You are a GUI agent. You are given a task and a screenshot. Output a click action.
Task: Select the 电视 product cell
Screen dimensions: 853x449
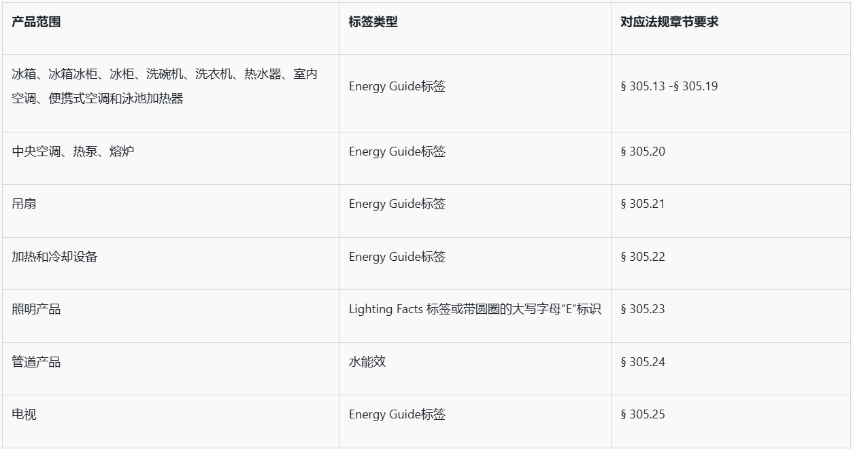(24, 414)
